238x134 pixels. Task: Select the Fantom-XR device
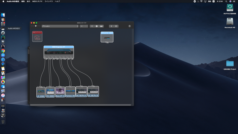[x=70, y=92]
